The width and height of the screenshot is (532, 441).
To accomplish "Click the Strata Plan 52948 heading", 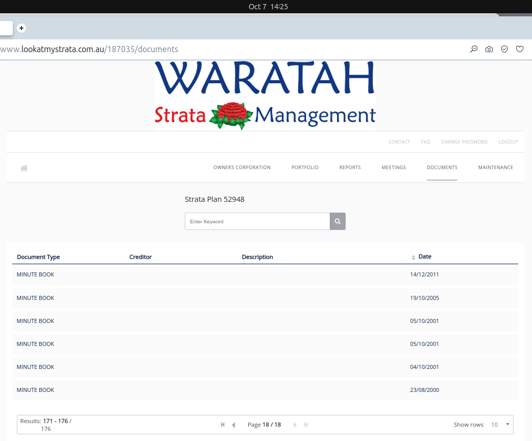I will point(214,199).
